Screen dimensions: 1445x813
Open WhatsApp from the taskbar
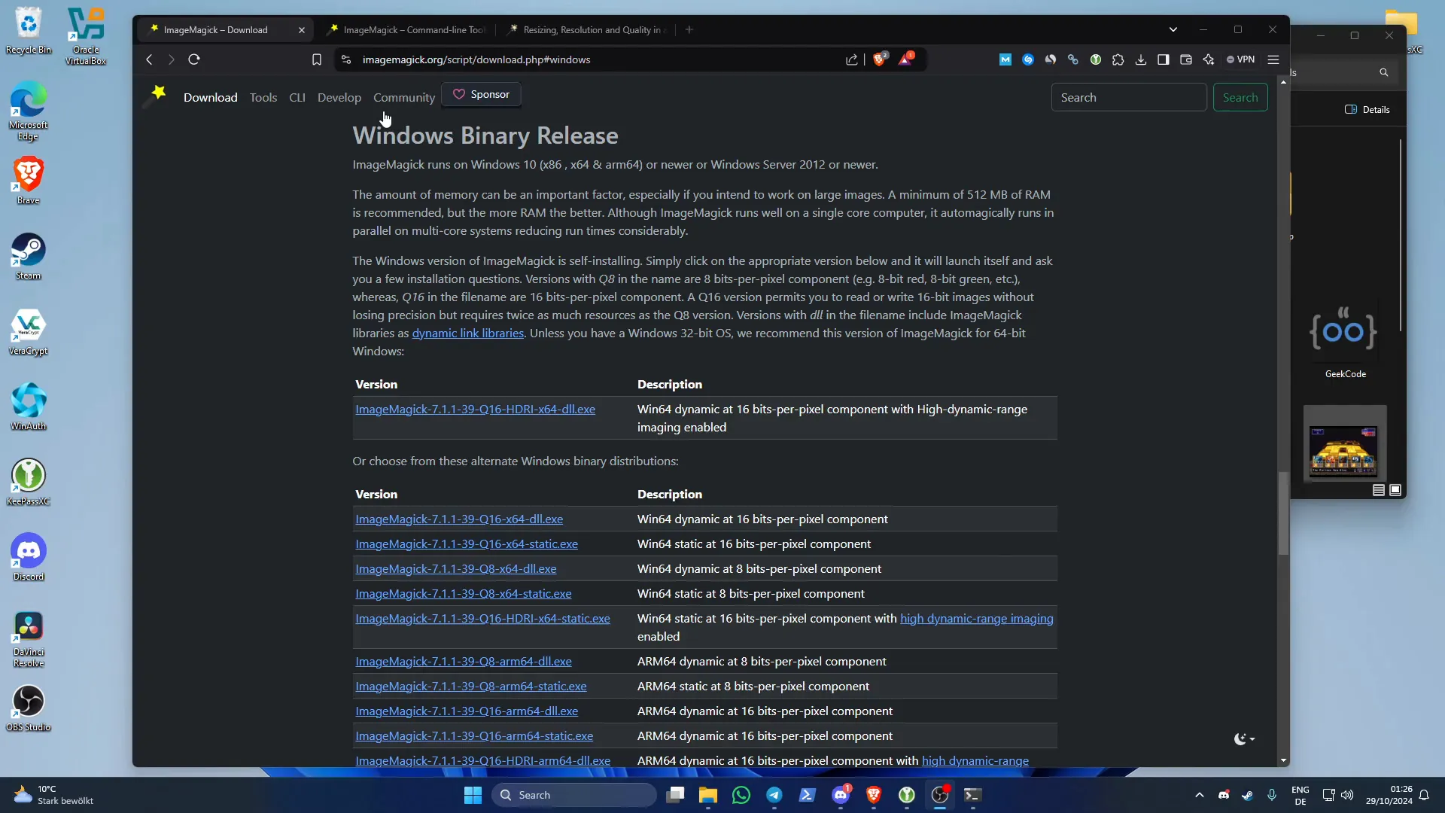click(x=741, y=795)
